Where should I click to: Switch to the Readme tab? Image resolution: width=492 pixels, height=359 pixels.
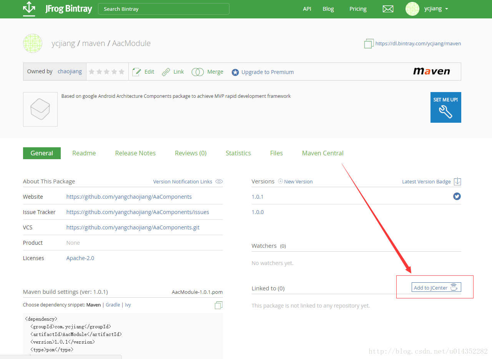(x=84, y=153)
